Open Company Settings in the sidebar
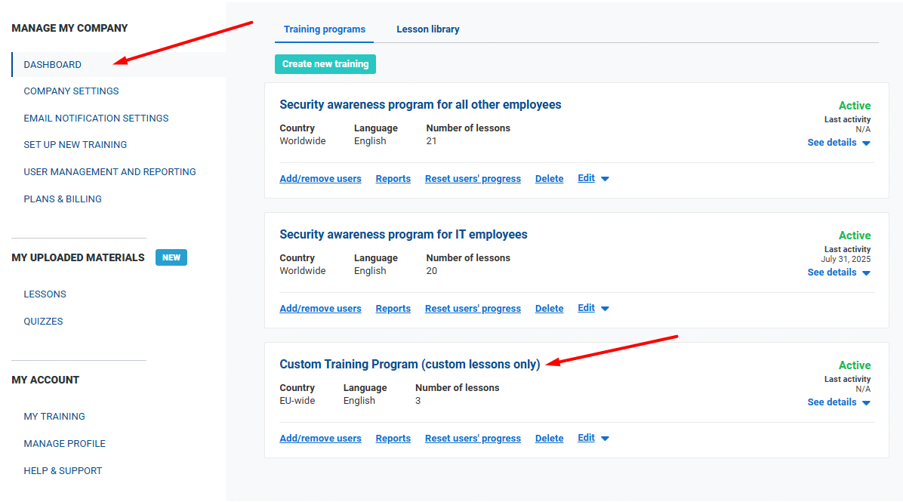 71,91
